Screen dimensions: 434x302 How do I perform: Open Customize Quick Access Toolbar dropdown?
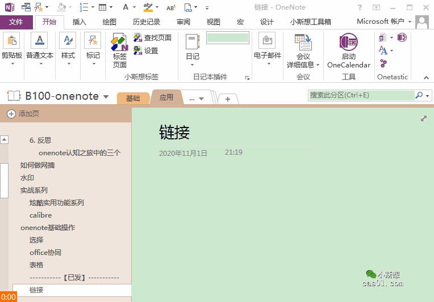tap(207, 8)
